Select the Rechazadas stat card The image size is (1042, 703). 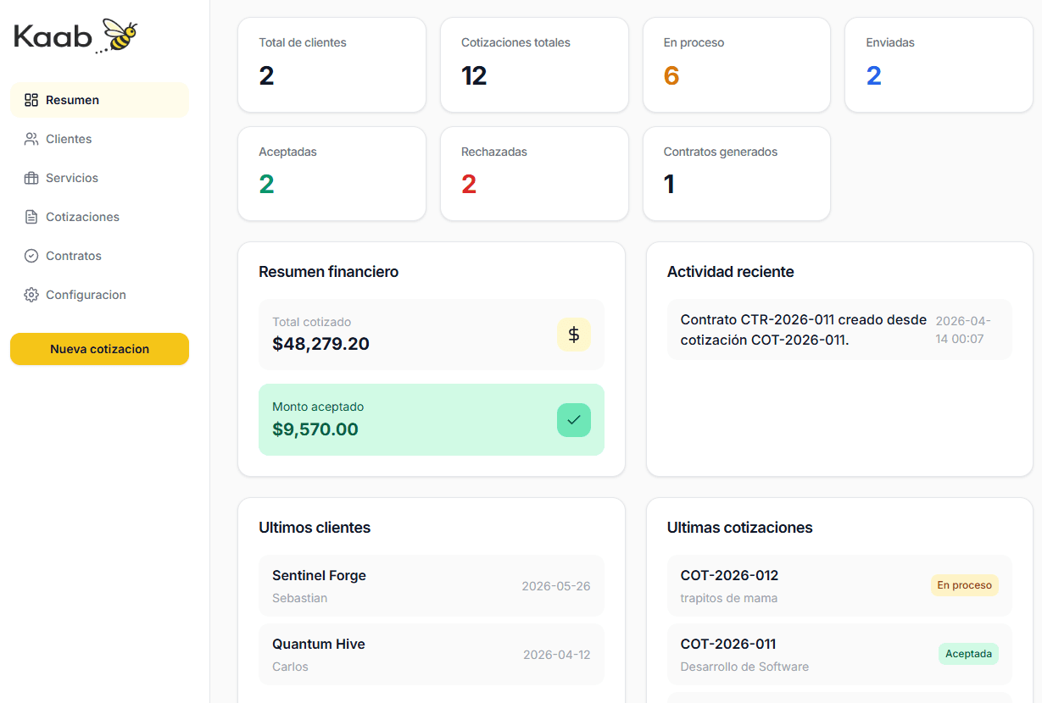[x=534, y=174]
